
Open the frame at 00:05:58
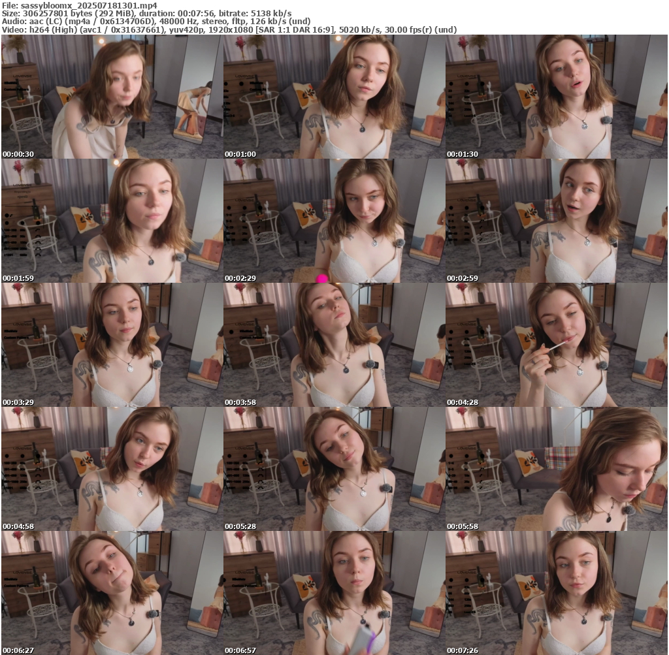pyautogui.click(x=556, y=469)
